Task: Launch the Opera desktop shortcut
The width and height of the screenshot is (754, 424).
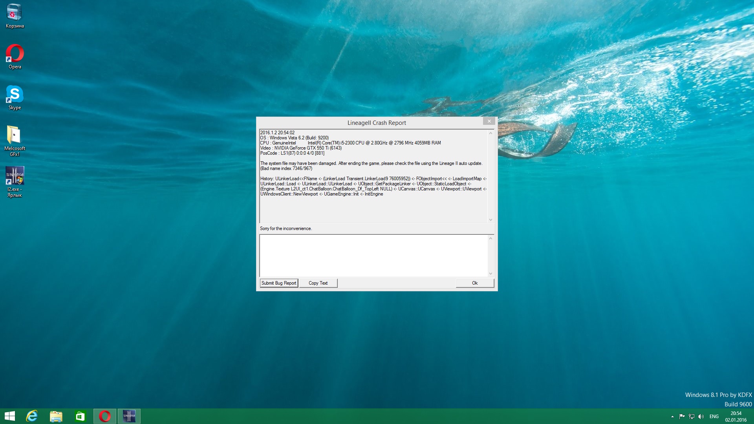Action: [15, 57]
